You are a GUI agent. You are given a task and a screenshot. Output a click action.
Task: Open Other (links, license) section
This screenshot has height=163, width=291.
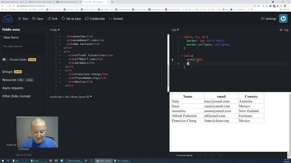[x=16, y=96]
